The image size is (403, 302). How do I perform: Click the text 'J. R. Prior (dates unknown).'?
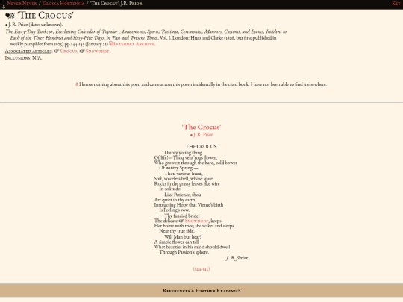[x=36, y=25]
